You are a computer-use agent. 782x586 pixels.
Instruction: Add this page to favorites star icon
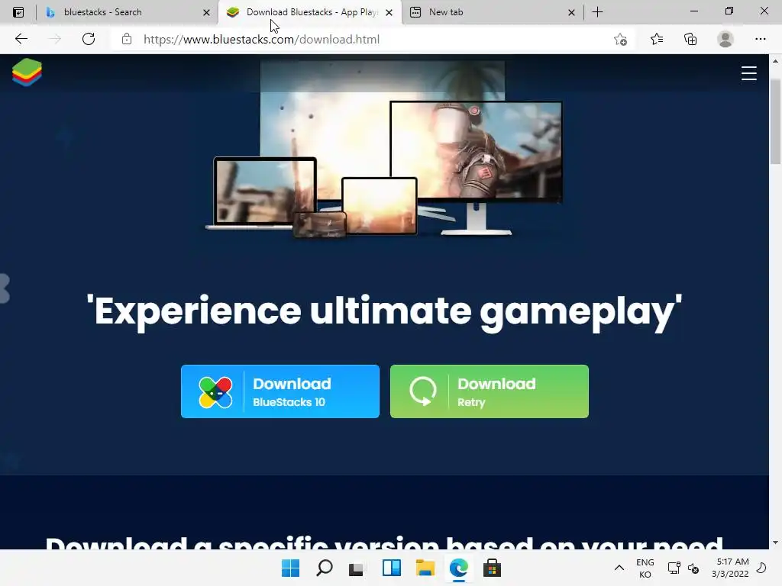click(620, 40)
